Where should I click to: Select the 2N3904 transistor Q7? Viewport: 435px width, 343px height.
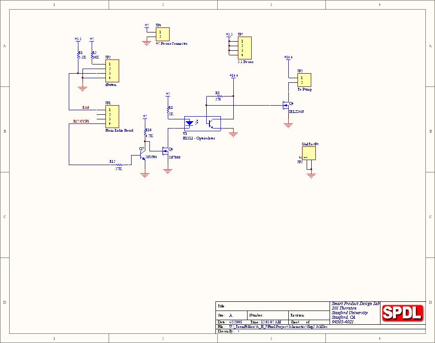[141, 156]
